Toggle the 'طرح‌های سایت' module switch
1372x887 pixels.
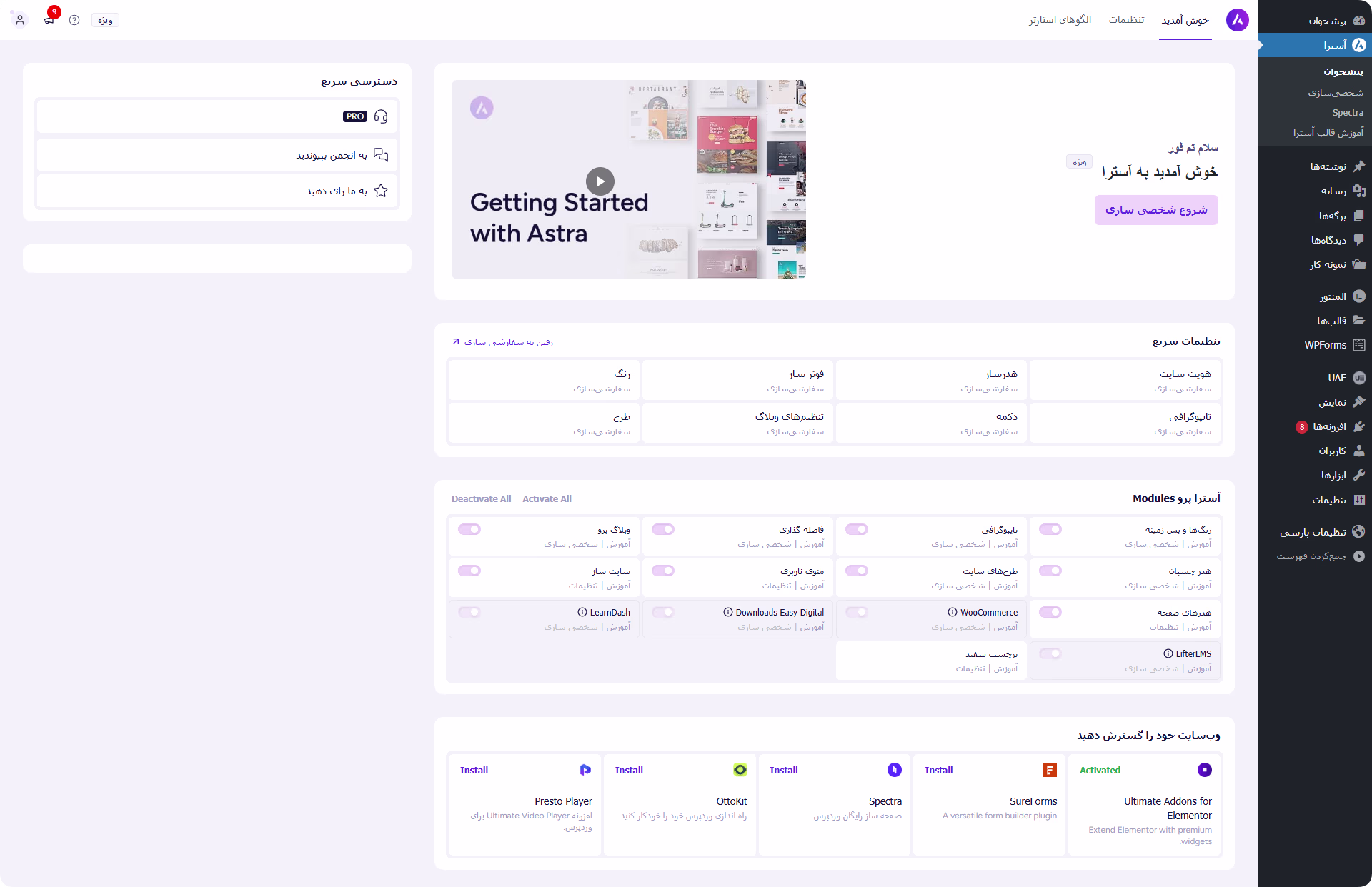[857, 571]
